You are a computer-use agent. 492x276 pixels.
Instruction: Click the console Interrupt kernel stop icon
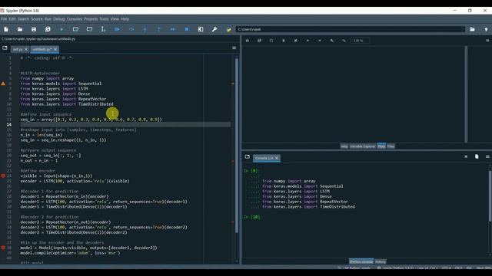466,156
